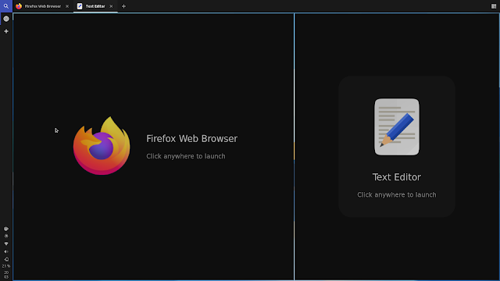Click the Firefox Web Browser title text
The width and height of the screenshot is (500, 281).
191,139
